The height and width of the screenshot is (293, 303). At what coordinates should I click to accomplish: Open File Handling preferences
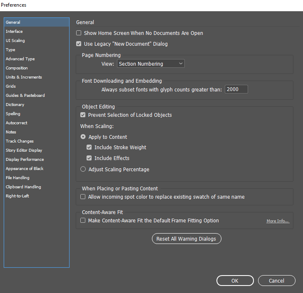point(37,177)
